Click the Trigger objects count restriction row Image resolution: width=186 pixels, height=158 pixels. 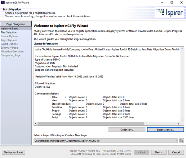[91, 111]
